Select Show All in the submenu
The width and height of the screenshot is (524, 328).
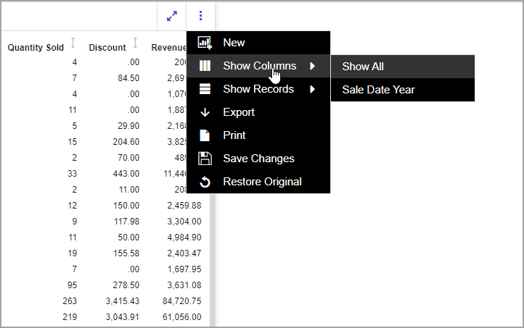(363, 67)
